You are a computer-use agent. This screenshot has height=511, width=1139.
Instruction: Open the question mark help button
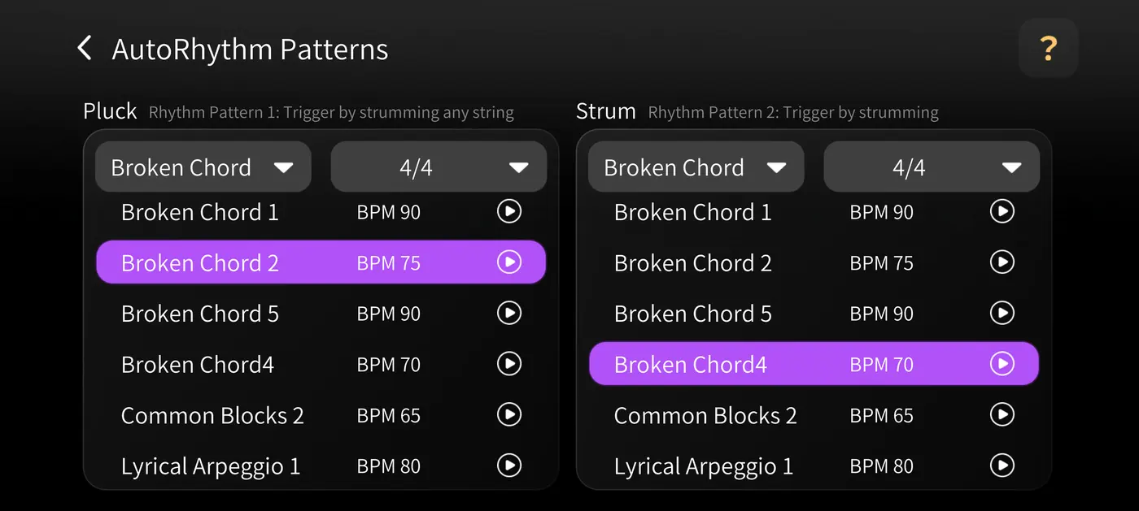click(1048, 49)
